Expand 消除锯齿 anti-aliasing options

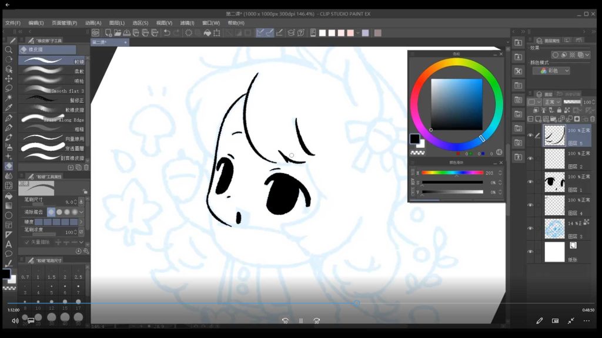click(81, 212)
